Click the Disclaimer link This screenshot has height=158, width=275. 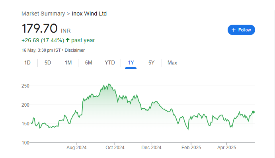pyautogui.click(x=74, y=50)
